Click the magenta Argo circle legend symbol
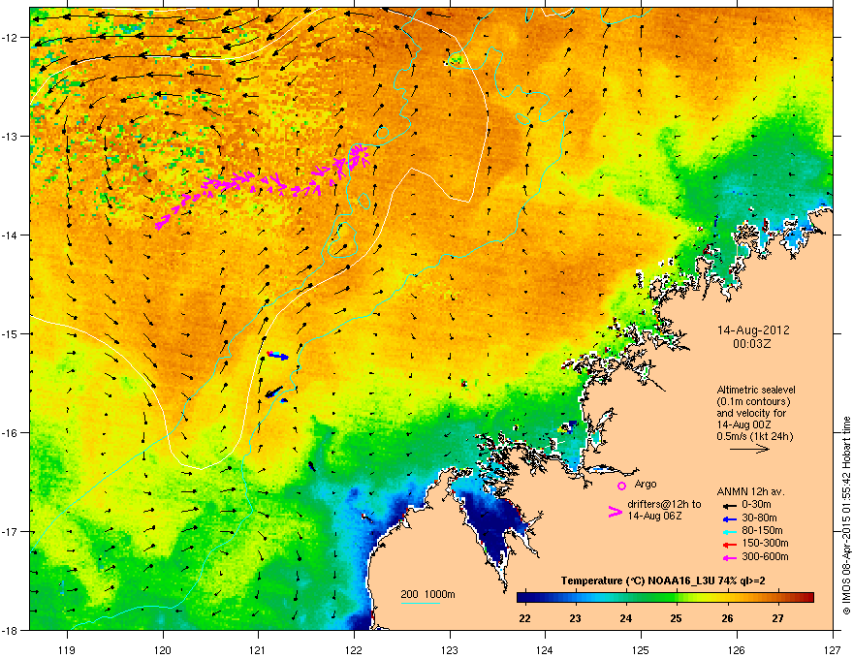The width and height of the screenshot is (853, 659). click(621, 486)
